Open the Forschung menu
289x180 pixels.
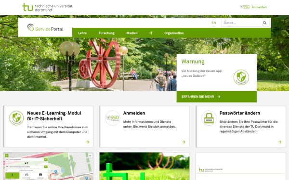point(106,33)
